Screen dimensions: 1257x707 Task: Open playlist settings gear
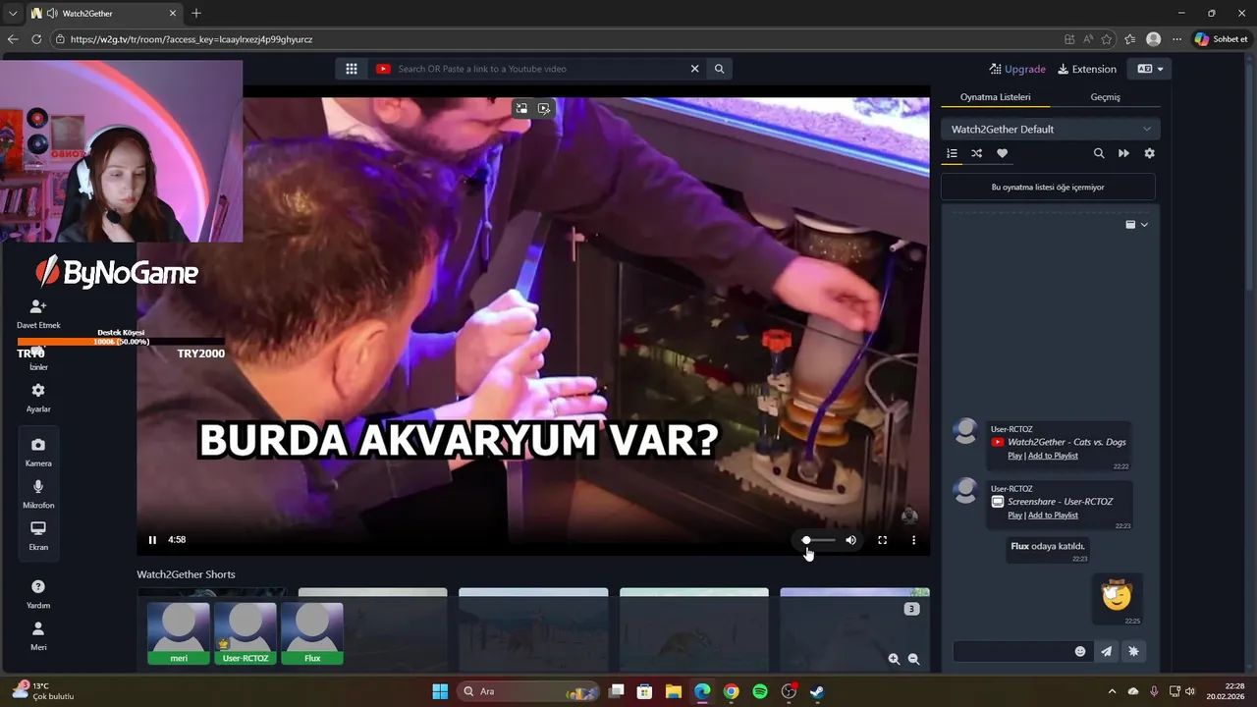pyautogui.click(x=1149, y=153)
